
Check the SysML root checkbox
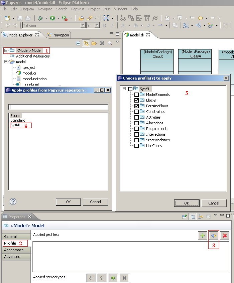click(x=130, y=89)
